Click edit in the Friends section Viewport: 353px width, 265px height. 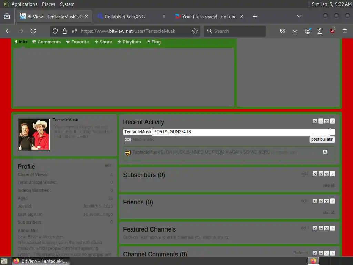[304, 200]
